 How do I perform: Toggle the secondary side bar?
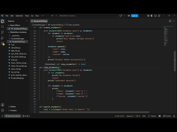click(x=159, y=16)
